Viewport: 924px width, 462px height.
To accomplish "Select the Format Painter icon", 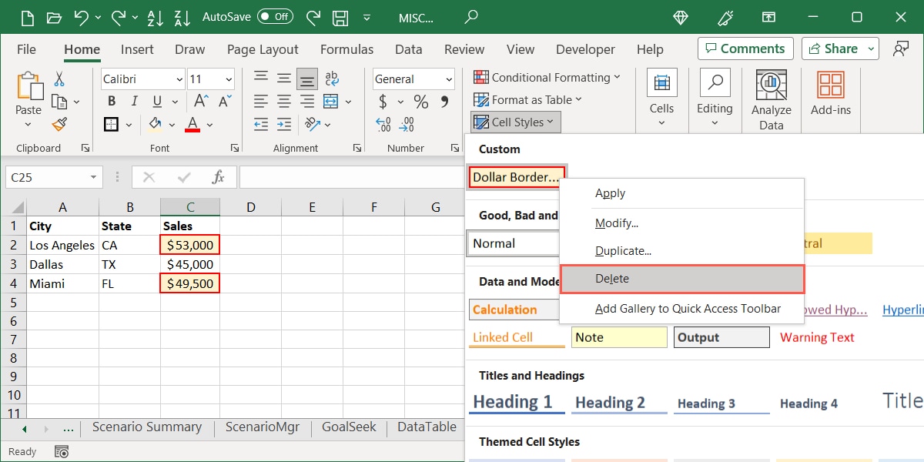I will [60, 124].
